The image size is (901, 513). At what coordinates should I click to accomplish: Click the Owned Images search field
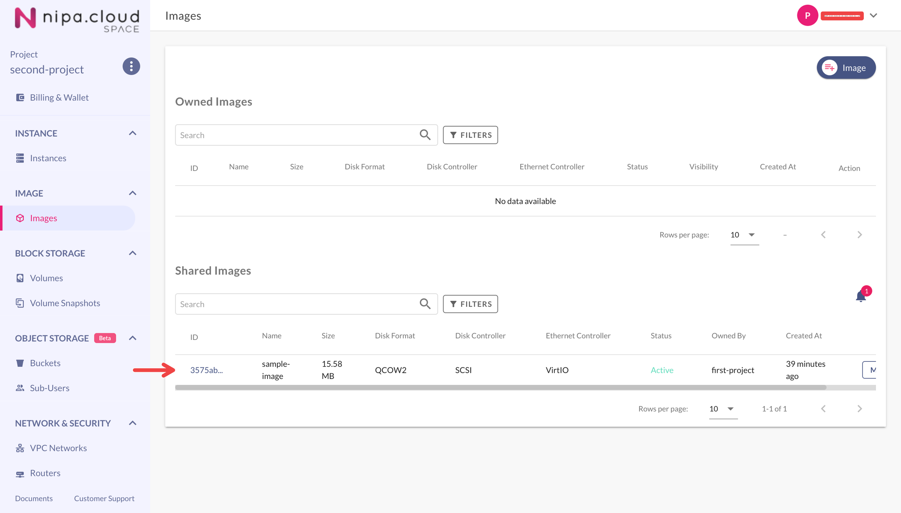pyautogui.click(x=297, y=135)
